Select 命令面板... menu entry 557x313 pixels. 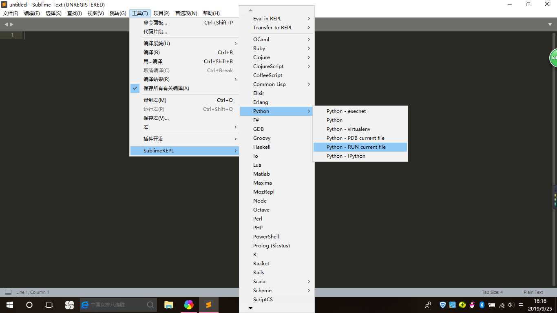click(184, 23)
